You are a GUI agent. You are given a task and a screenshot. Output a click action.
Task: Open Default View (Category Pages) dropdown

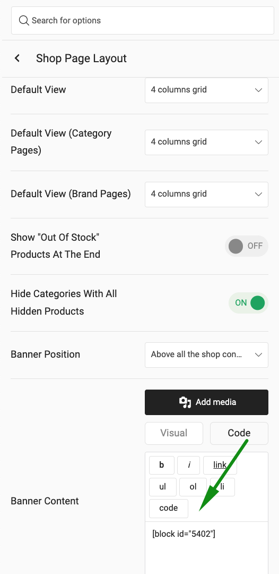point(206,142)
